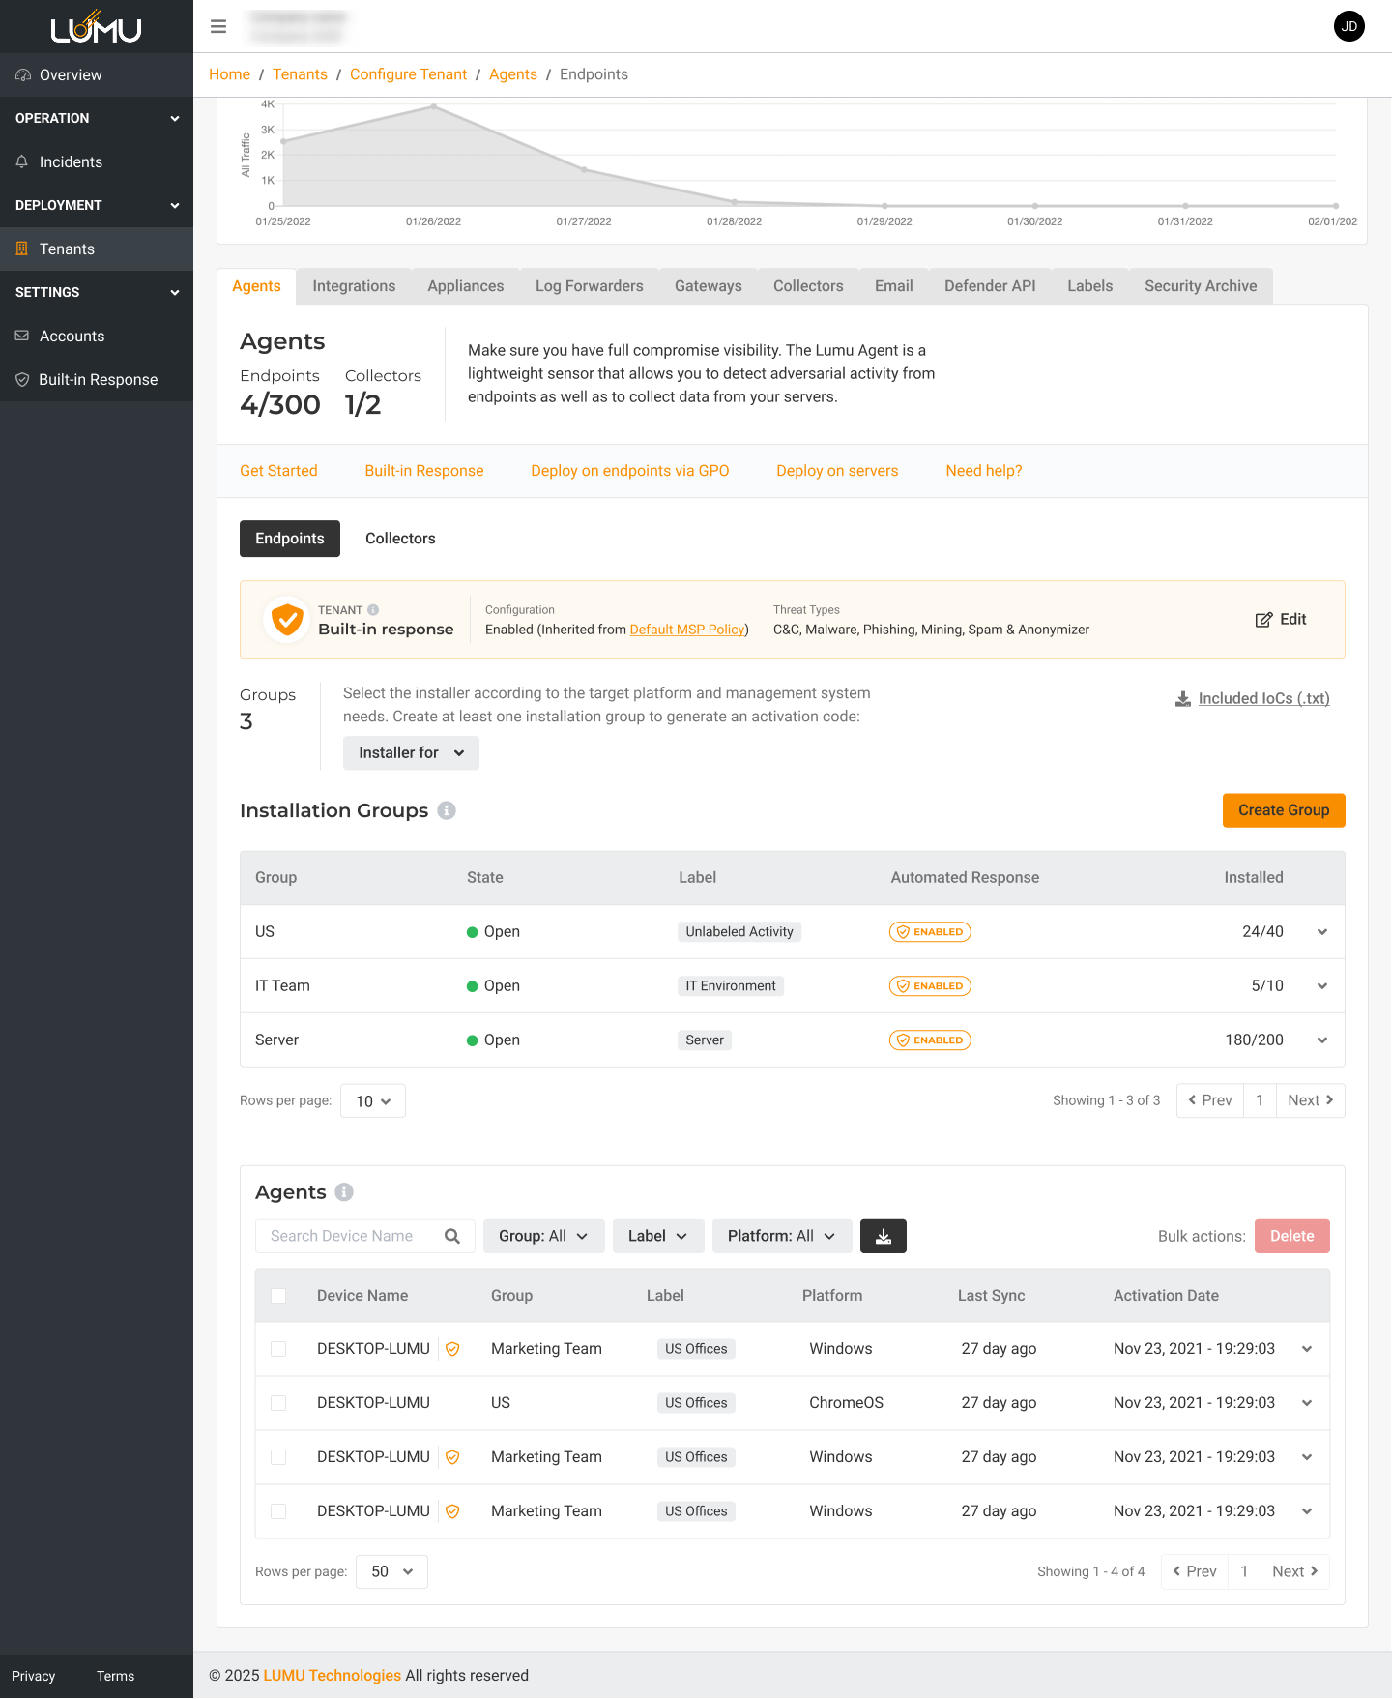Toggle the select-all checkbox in Device Name header

tap(278, 1296)
